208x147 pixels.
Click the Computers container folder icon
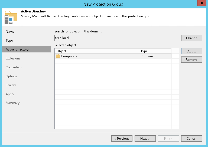pyautogui.click(x=58, y=56)
